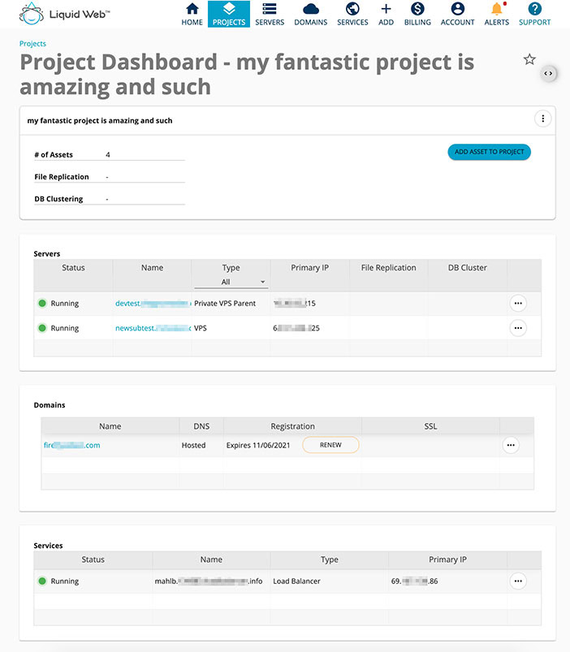Open Billing via the dollar icon
This screenshot has height=652, width=570.
417,11
